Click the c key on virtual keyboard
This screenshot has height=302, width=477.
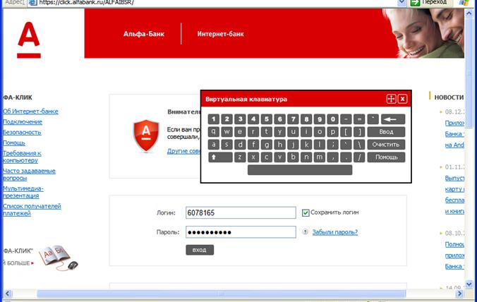pos(267,157)
